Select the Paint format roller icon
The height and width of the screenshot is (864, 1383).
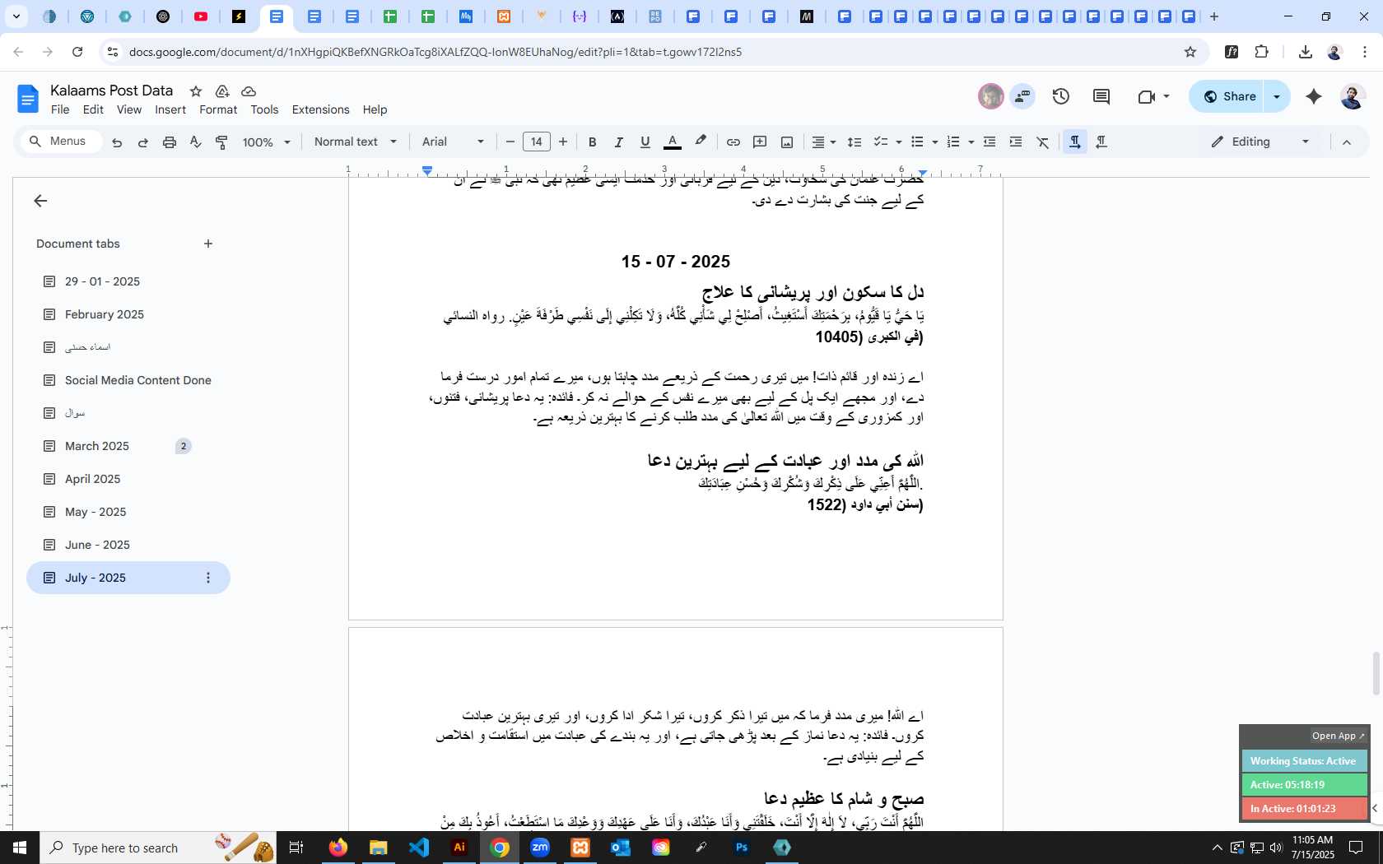point(221,142)
